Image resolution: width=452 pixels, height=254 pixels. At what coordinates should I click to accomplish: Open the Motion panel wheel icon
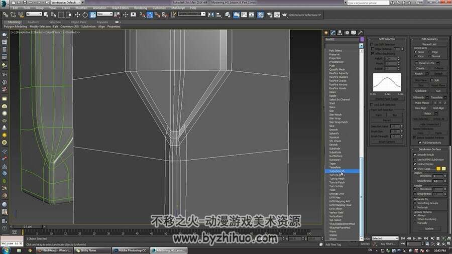[347, 33]
